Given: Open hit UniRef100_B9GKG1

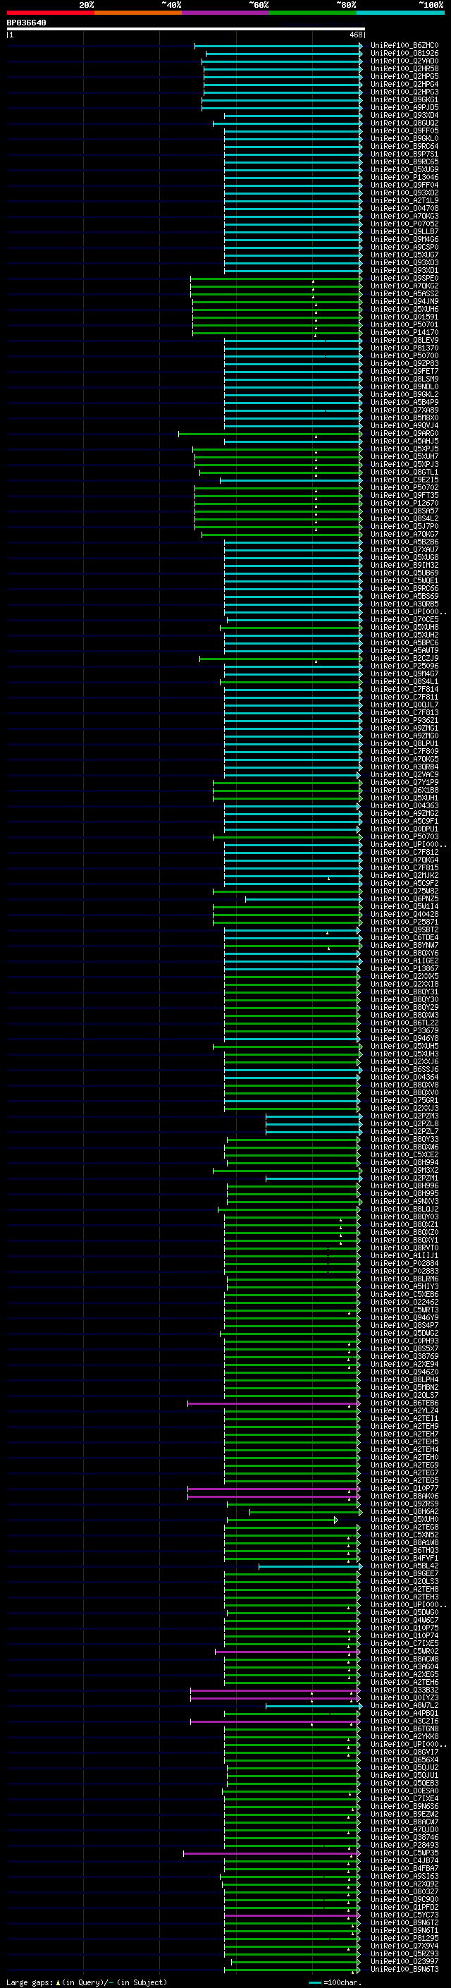Looking at the screenshot, I should pyautogui.click(x=404, y=99).
